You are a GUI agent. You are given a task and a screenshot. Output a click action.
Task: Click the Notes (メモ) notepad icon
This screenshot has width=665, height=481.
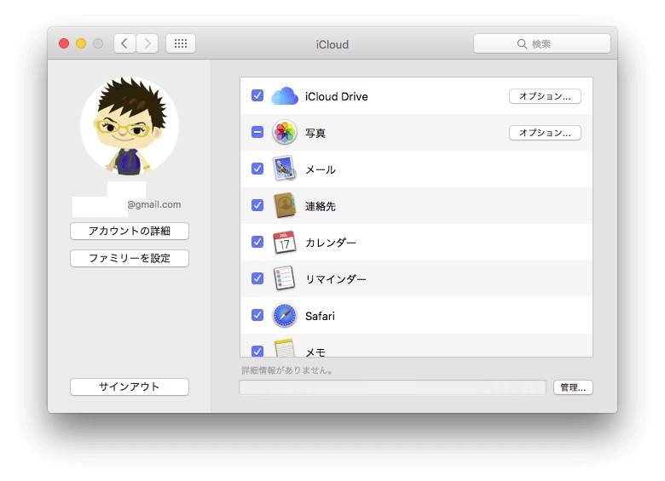point(284,348)
